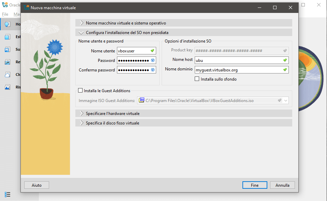
Task: Open the Macchina menu
Action: point(17,14)
